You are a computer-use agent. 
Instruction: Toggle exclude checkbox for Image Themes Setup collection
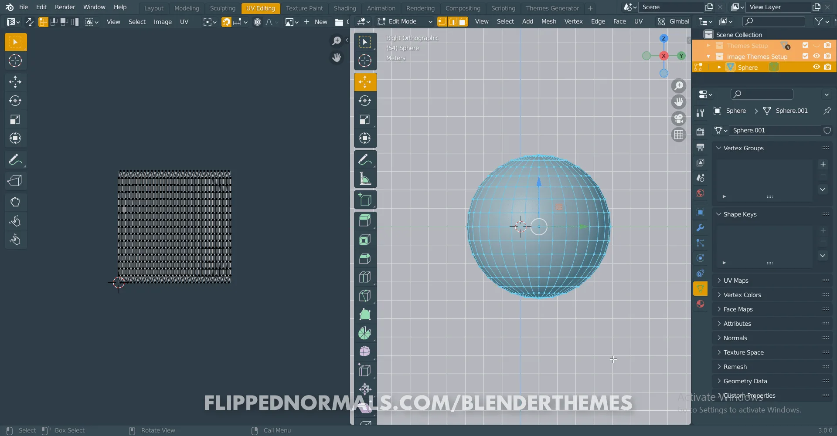point(805,56)
